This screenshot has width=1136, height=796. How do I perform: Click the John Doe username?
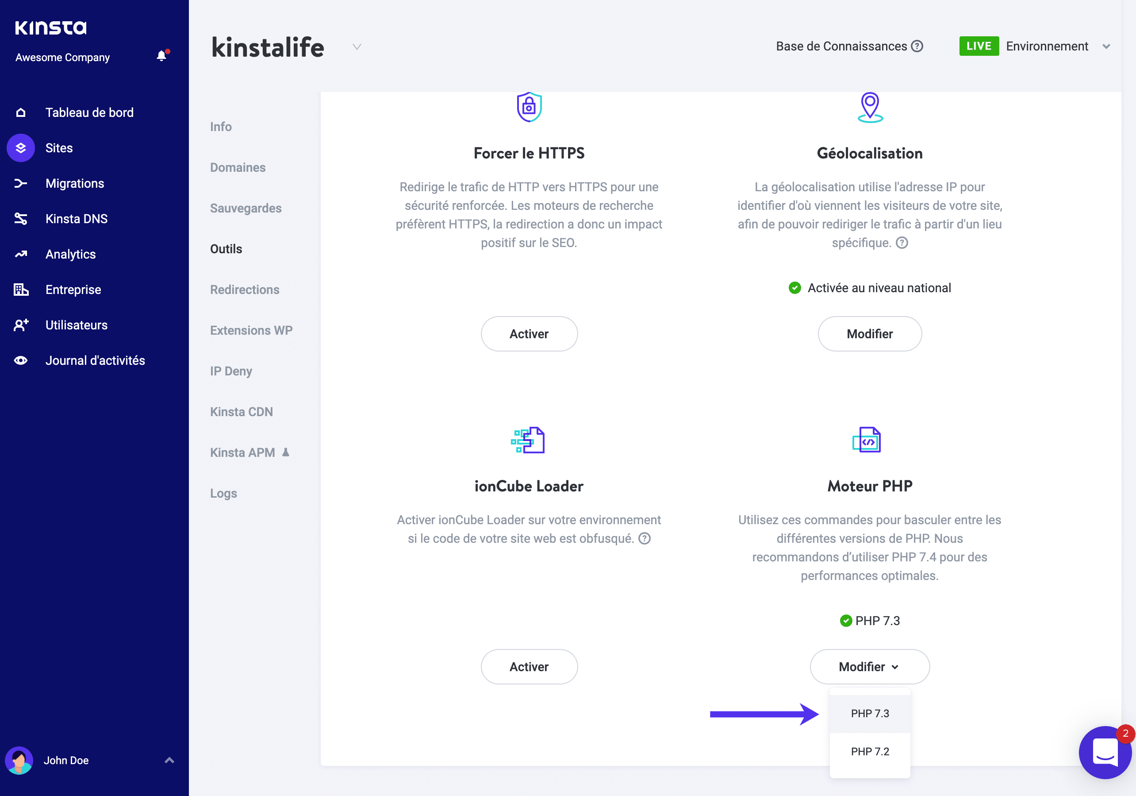pos(66,760)
